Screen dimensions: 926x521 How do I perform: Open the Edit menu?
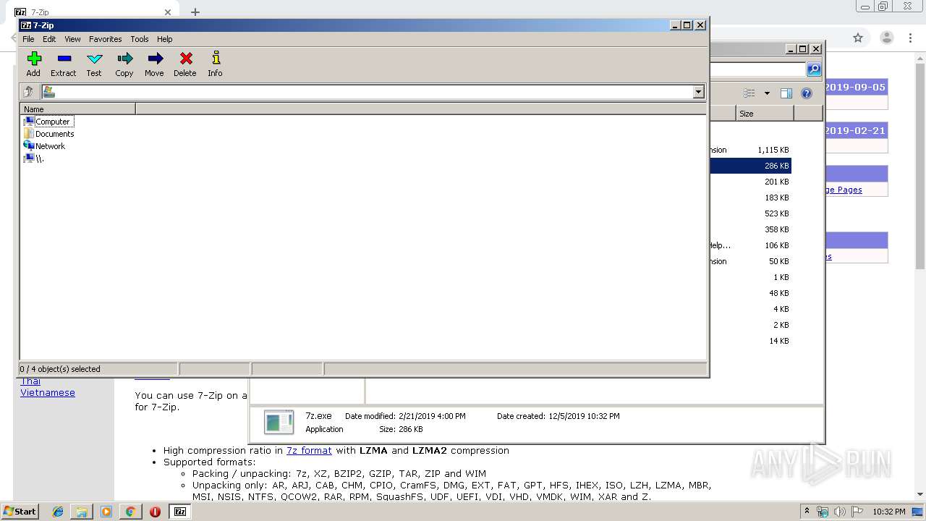tap(49, 39)
